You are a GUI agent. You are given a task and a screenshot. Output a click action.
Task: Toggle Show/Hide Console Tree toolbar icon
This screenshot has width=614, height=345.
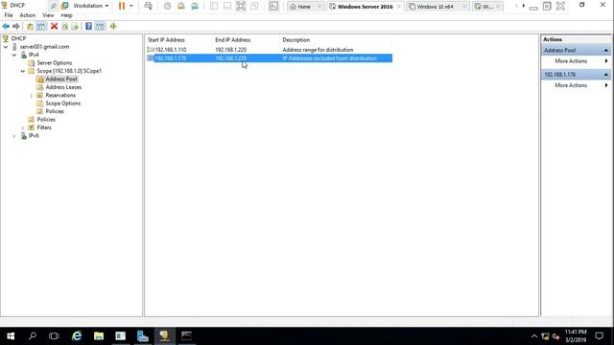(41, 26)
